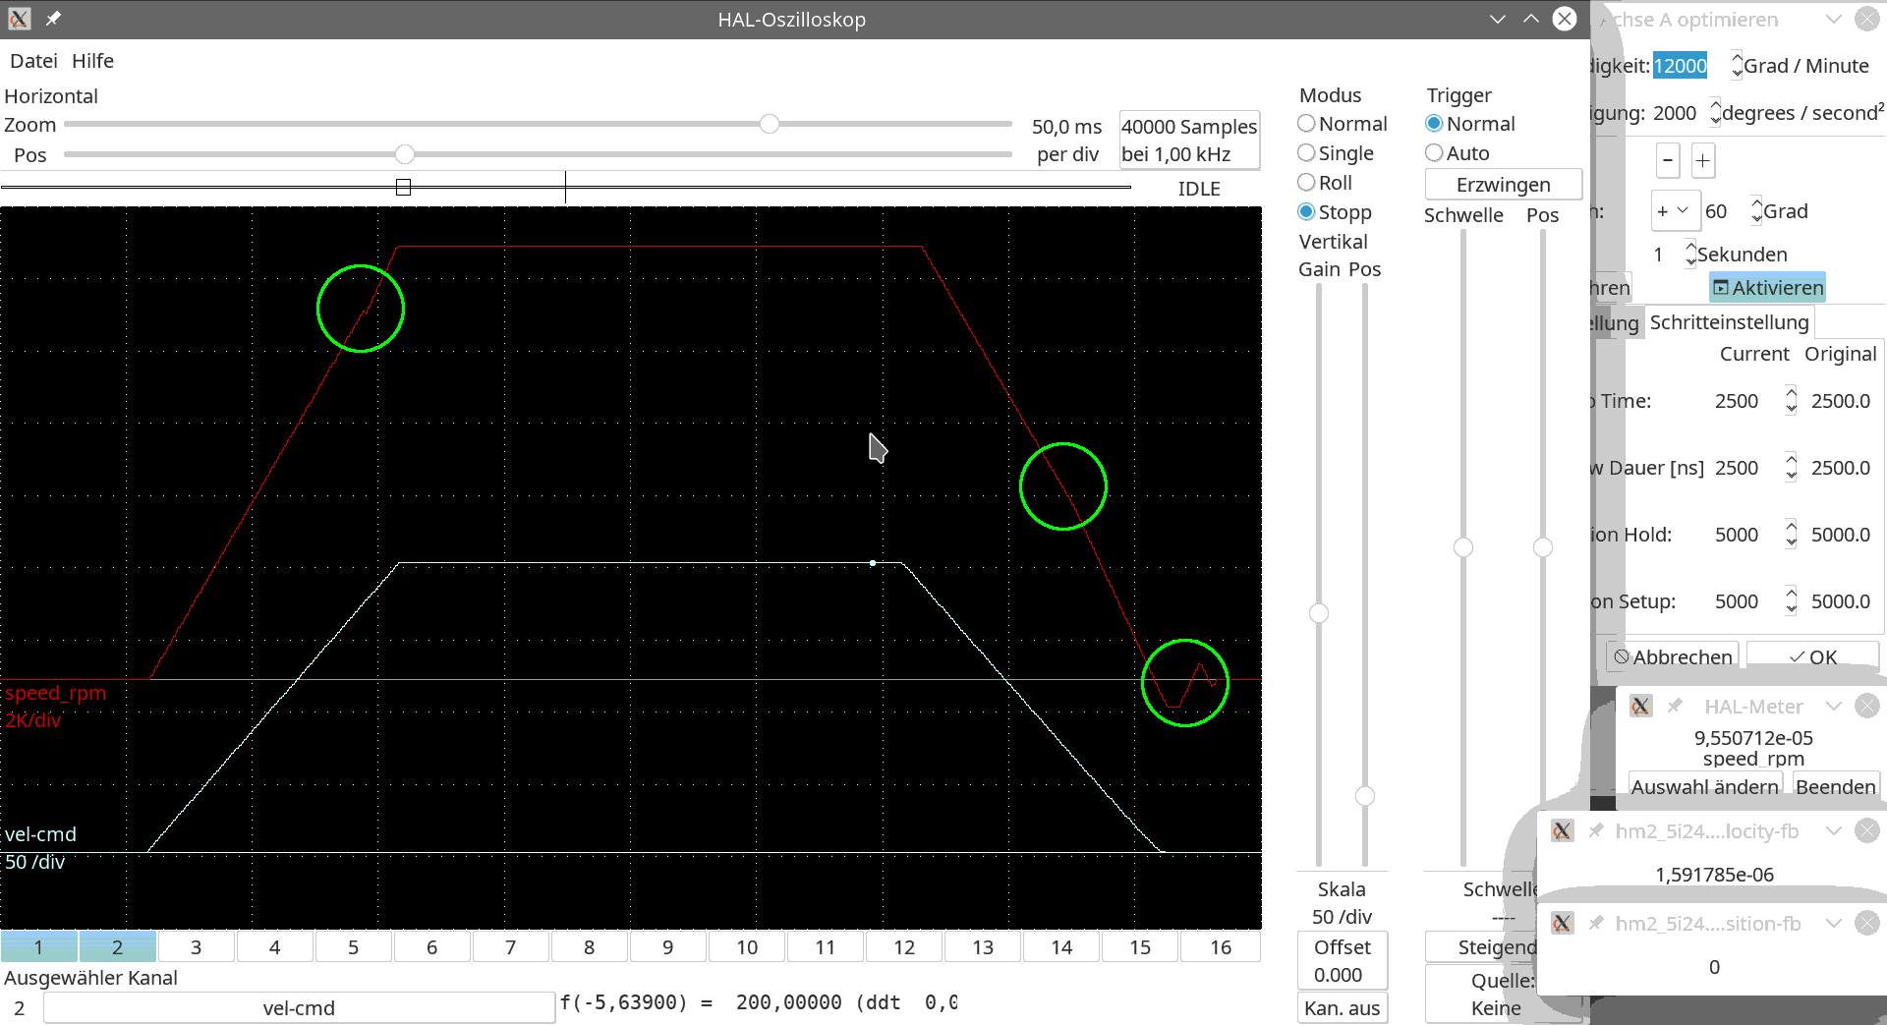Click the app icon of position-fb meter window
1887x1025 pixels.
(1562, 923)
